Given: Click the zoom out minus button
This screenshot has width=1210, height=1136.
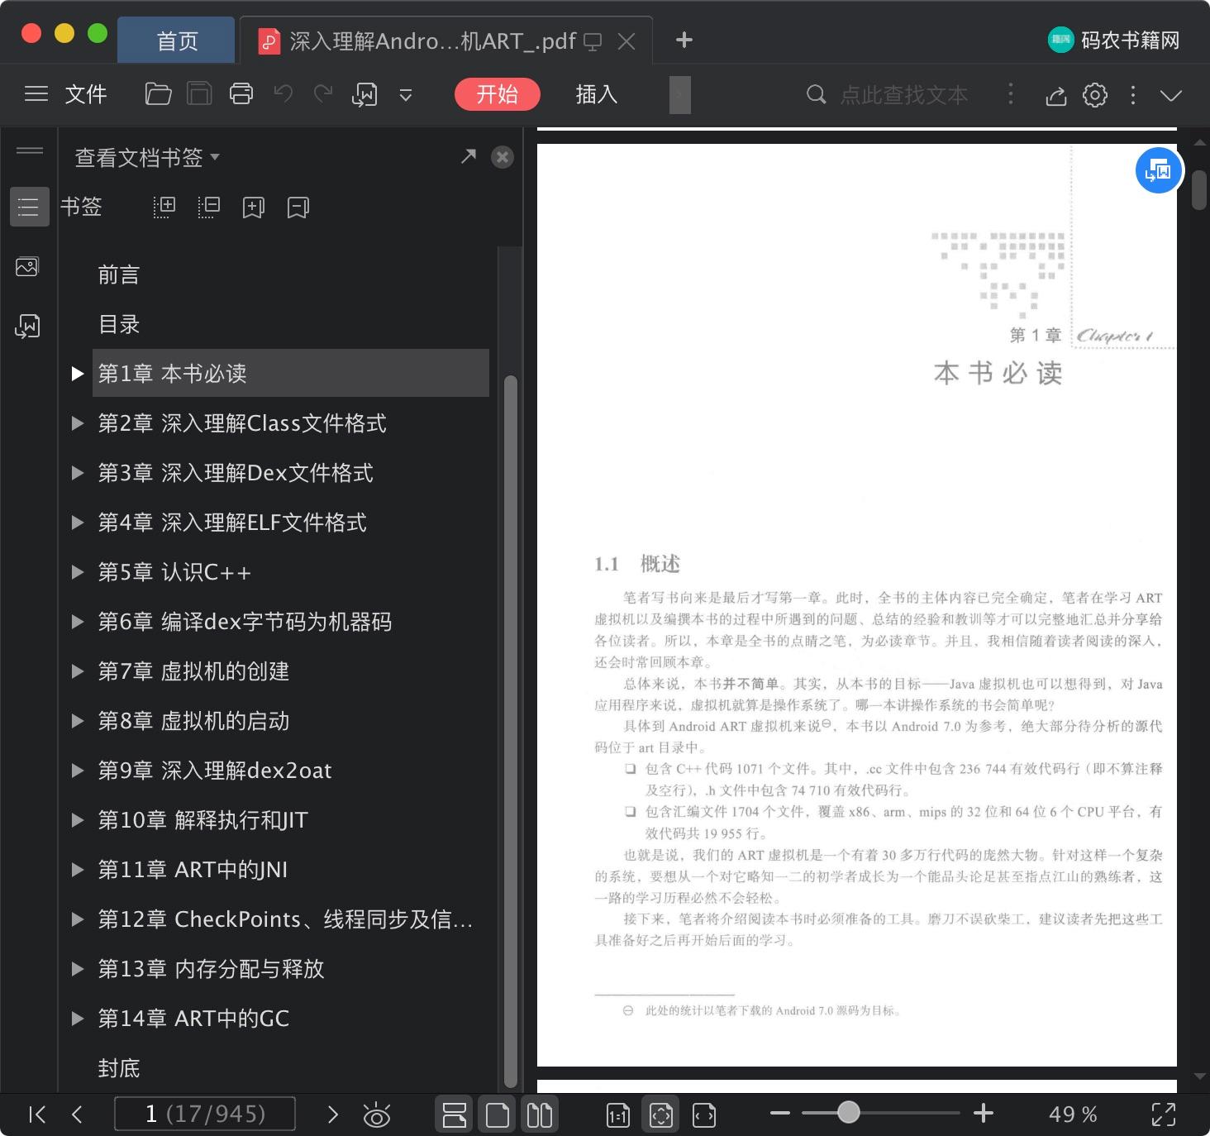Looking at the screenshot, I should tap(780, 1114).
